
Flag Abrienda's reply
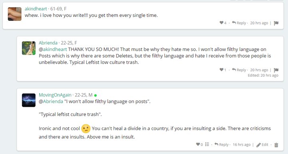point(276,70)
